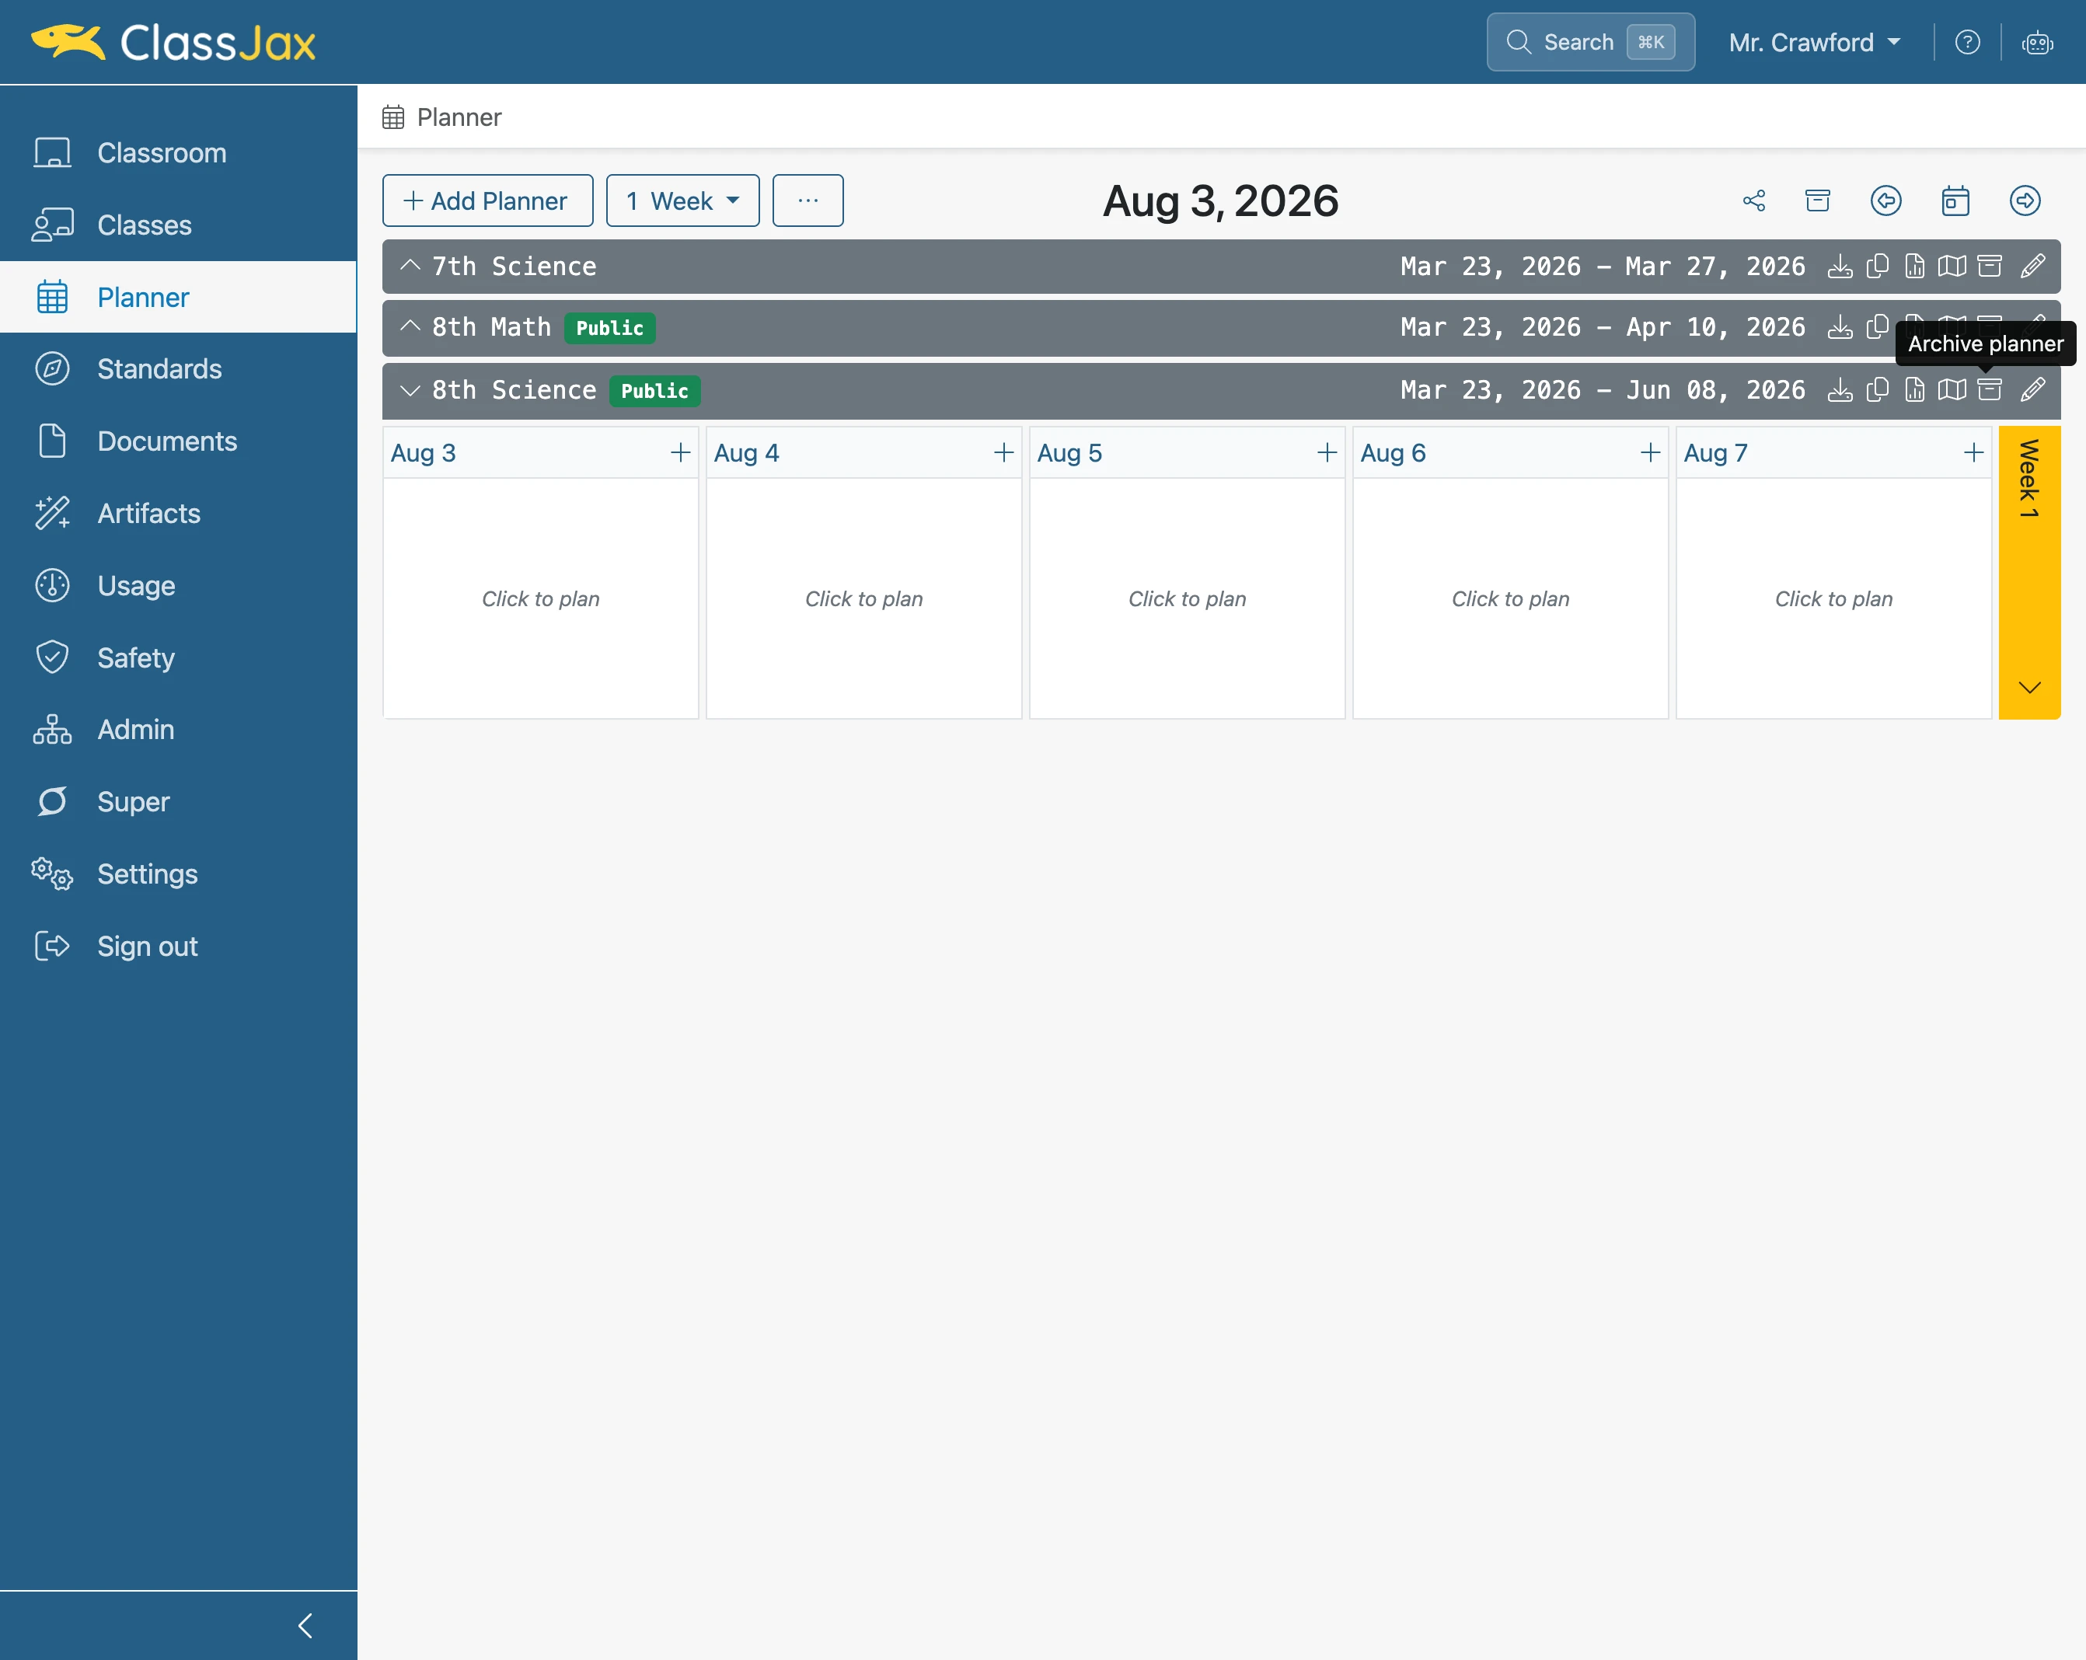Go to next week with right arrow circle
Image resolution: width=2086 pixels, height=1660 pixels.
click(x=2025, y=201)
